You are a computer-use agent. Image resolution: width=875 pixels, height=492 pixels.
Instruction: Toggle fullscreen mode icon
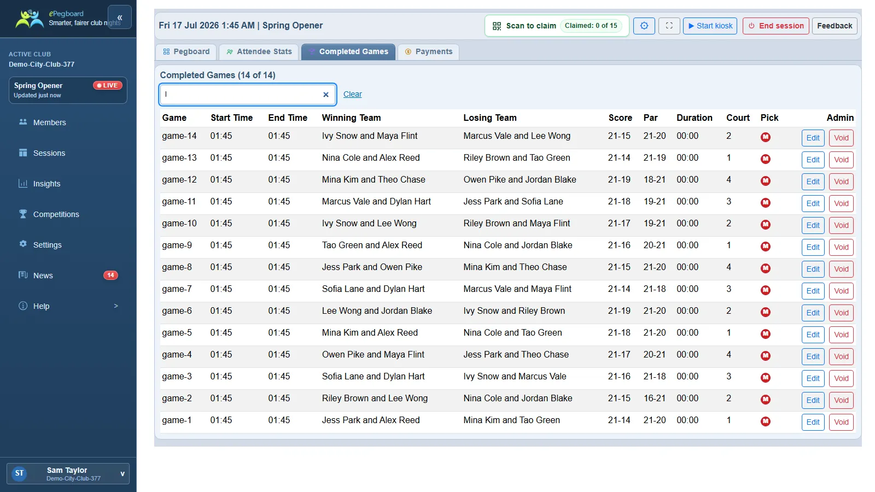[669, 26]
